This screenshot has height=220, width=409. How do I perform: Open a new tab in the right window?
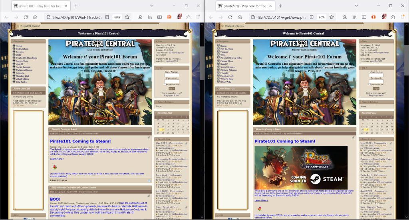tap(280, 6)
